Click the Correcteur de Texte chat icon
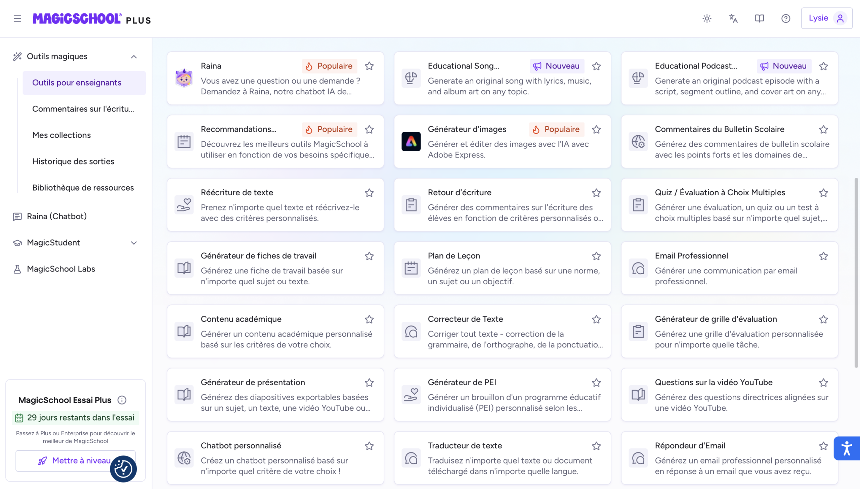Screen dimensions: 860x489 [x=411, y=331]
